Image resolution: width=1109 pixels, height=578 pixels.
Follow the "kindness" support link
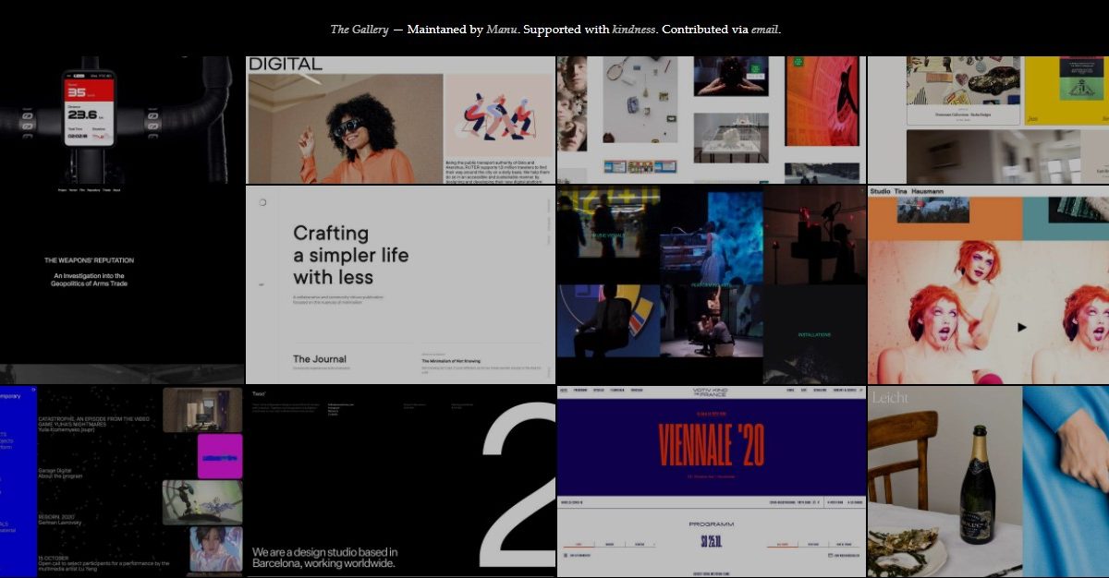click(x=634, y=29)
